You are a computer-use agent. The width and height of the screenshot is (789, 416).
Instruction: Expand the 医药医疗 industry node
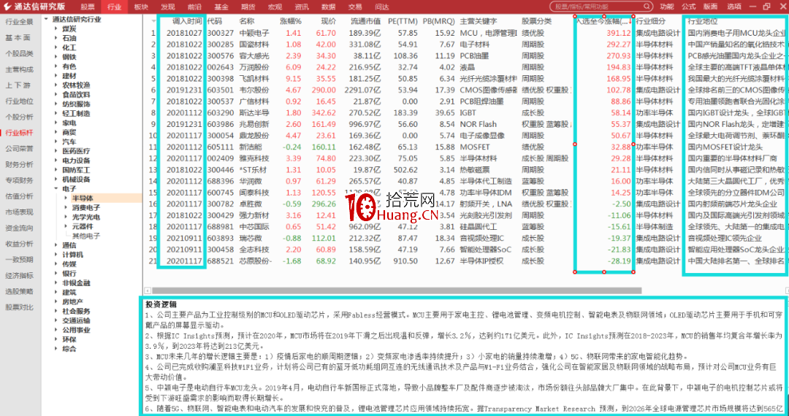click(56, 151)
